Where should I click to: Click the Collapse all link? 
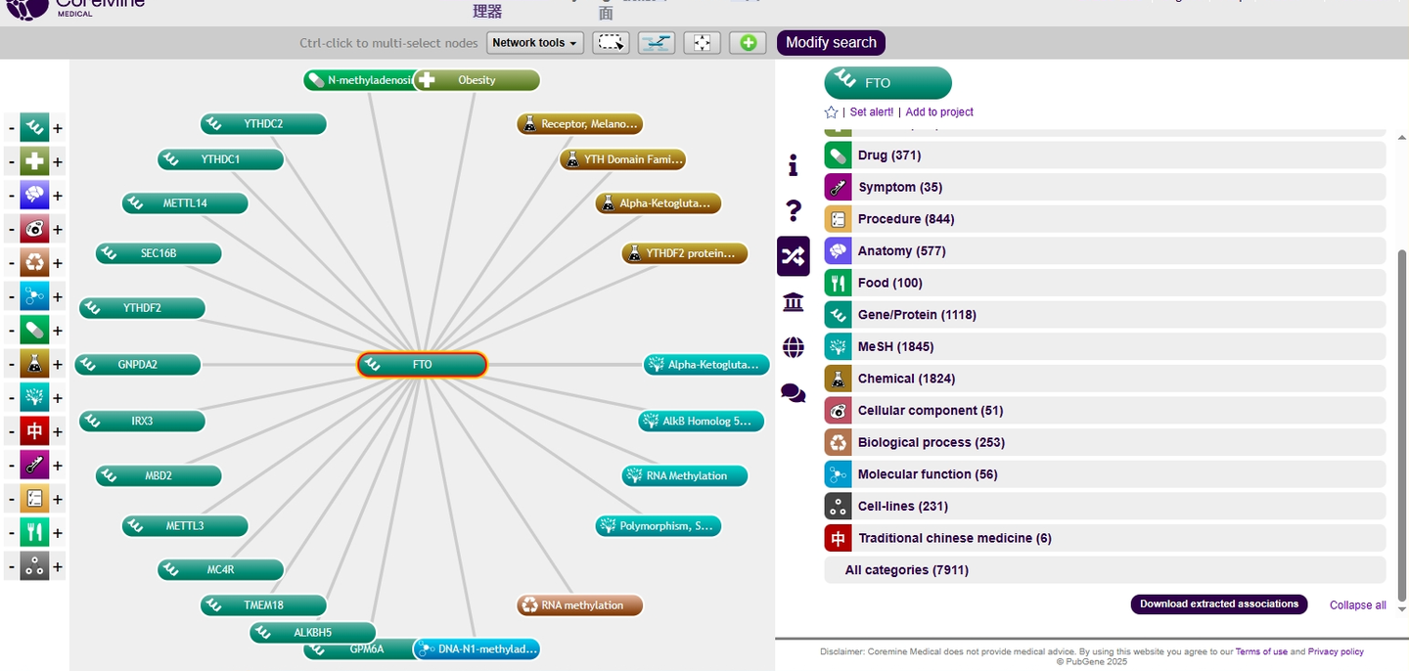1358,605
